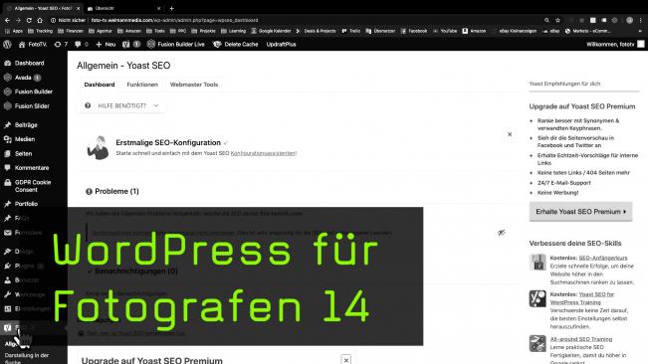
Task: Open the All-around SEO Training link
Action: [x=581, y=339]
